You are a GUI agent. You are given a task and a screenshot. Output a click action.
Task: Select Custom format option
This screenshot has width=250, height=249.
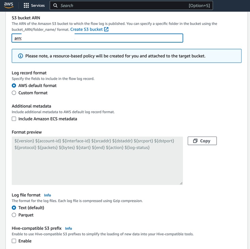[14, 93]
